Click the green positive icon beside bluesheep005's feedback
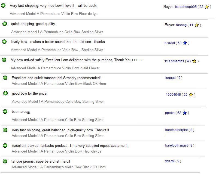219x177 pixels. pos(3,6)
